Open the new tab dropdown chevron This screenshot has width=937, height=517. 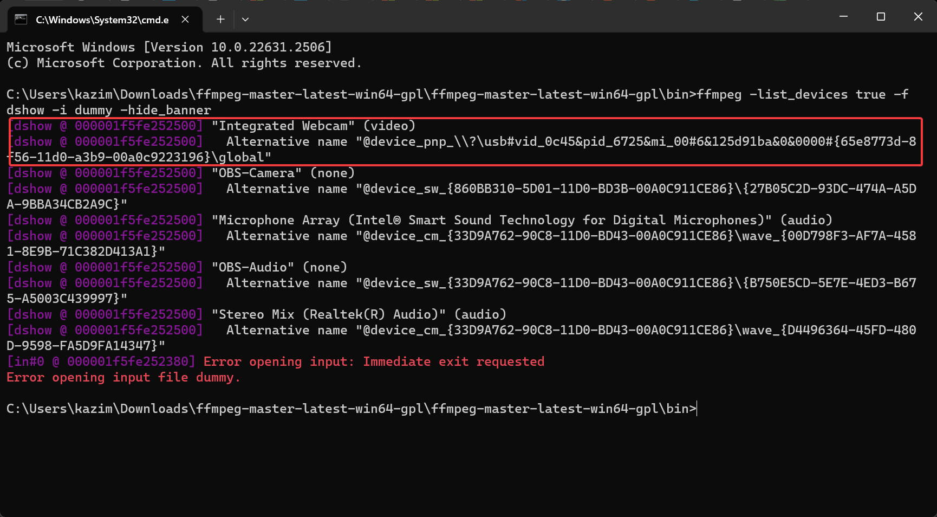245,19
